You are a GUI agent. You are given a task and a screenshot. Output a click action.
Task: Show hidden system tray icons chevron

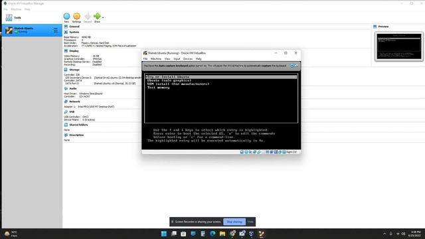pos(384,234)
